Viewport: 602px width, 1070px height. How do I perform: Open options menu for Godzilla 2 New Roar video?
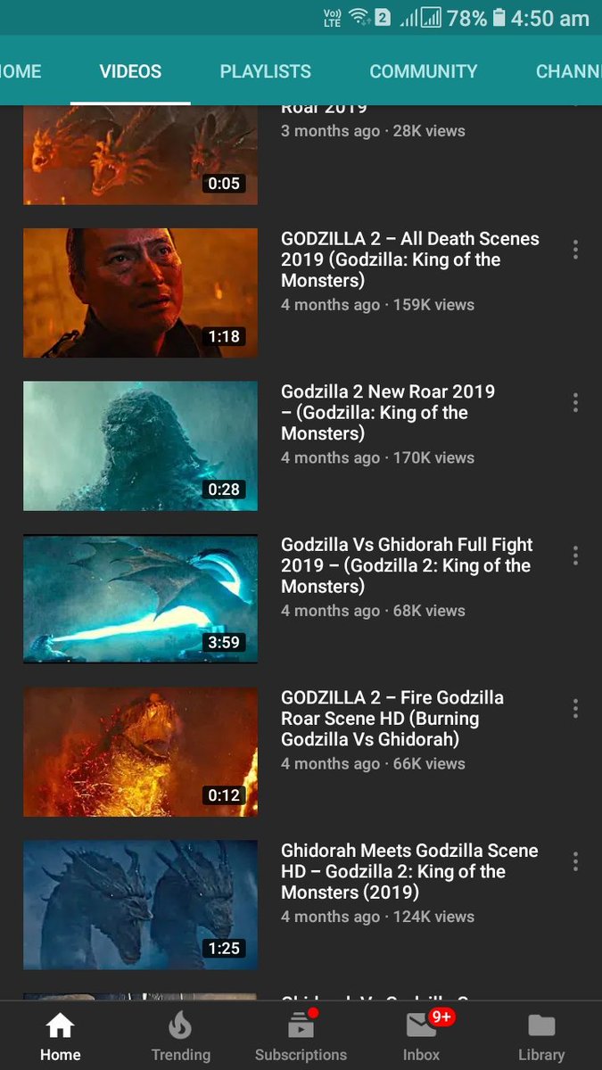point(575,402)
